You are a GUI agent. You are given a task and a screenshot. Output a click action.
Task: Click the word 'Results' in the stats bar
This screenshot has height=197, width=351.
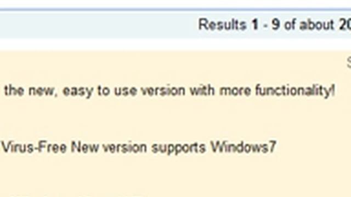coord(222,25)
